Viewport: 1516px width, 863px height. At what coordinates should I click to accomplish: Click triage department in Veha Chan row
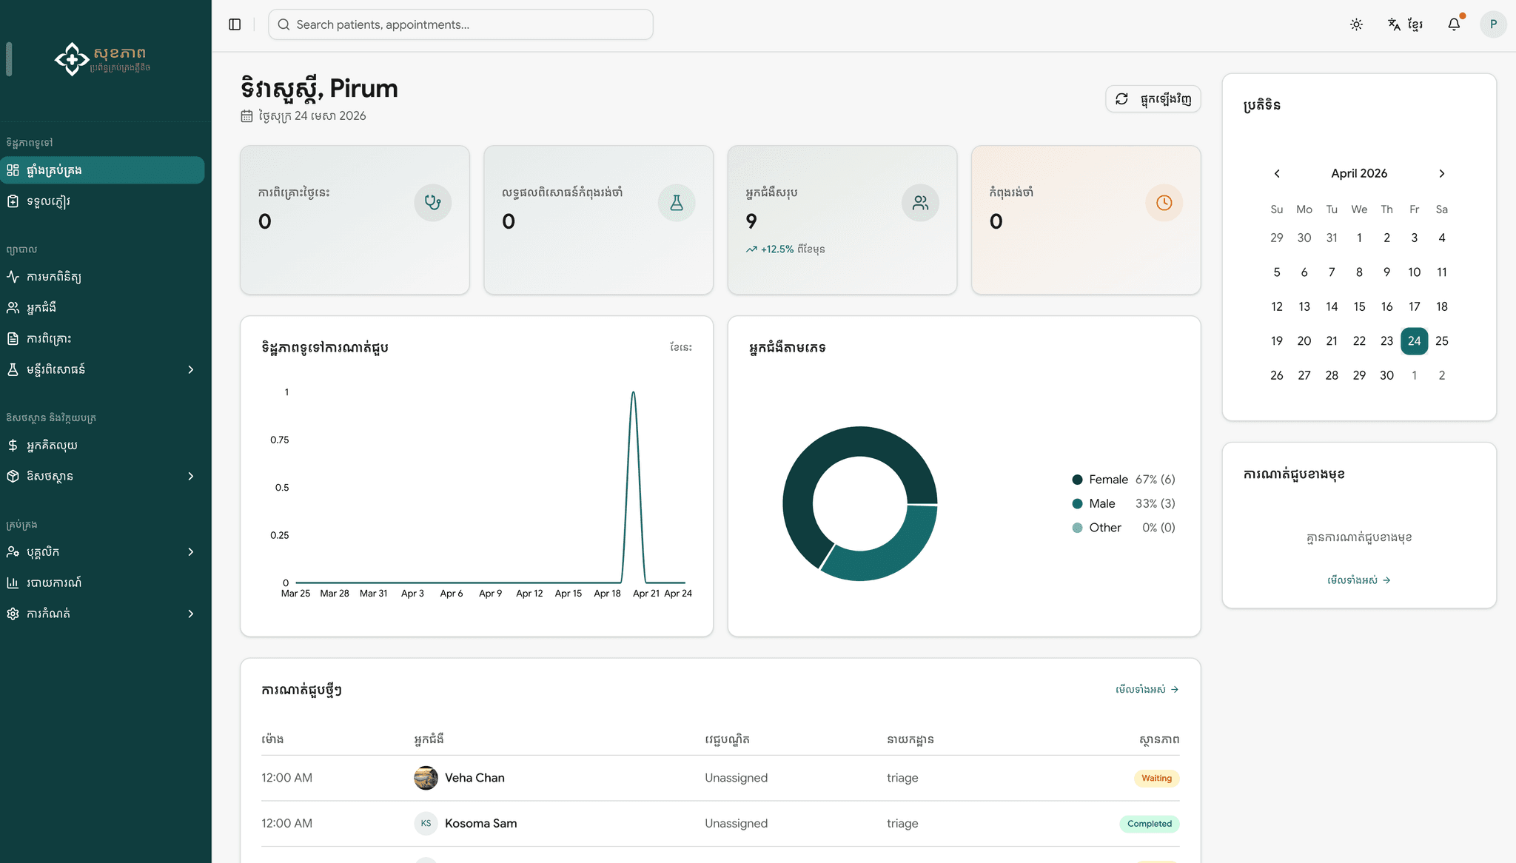902,778
